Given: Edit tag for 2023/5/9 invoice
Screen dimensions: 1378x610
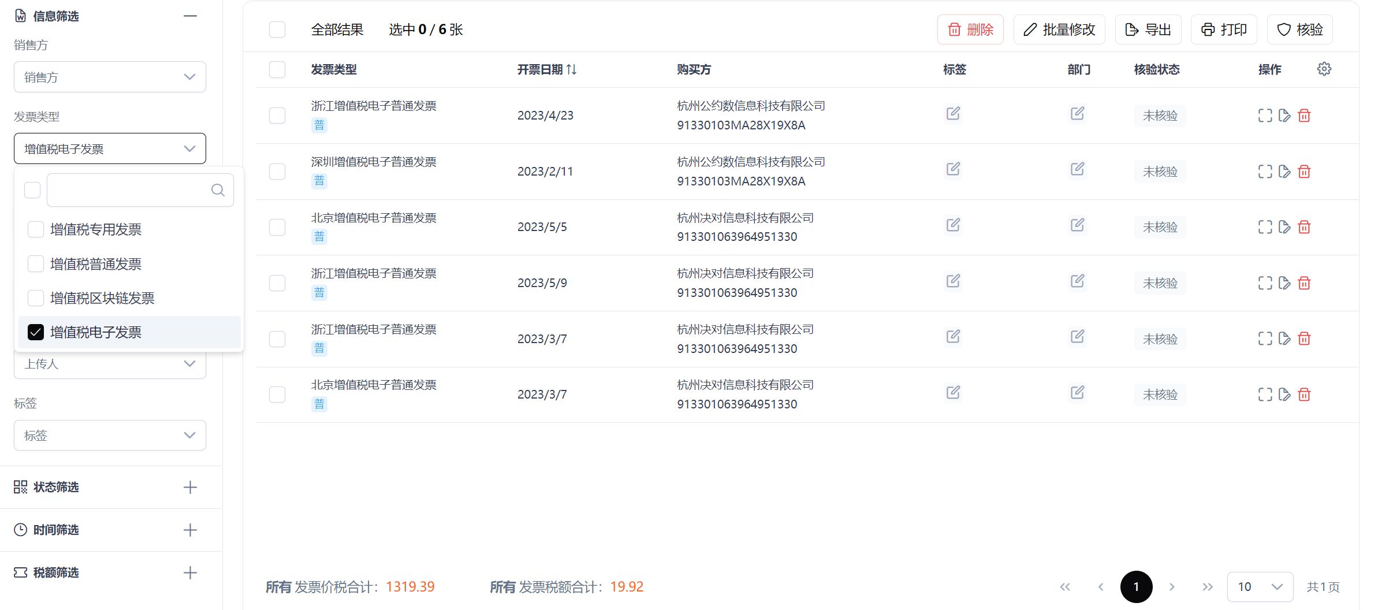Looking at the screenshot, I should tap(953, 281).
